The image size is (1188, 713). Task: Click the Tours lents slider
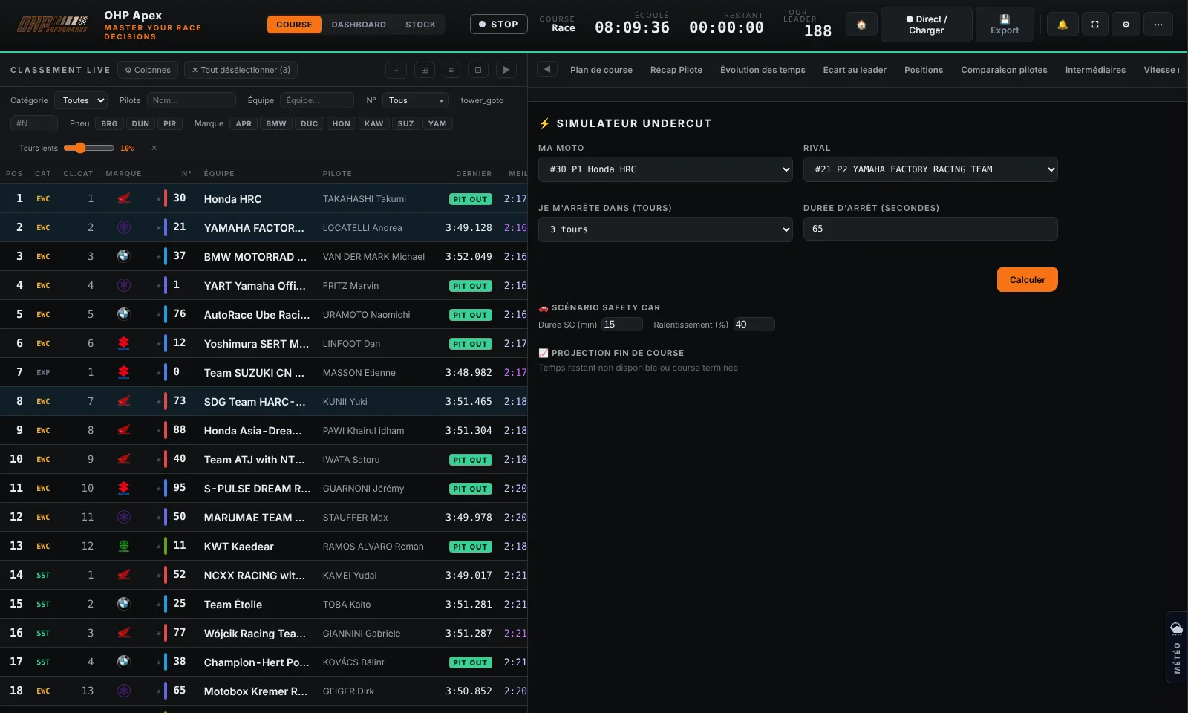tap(88, 148)
